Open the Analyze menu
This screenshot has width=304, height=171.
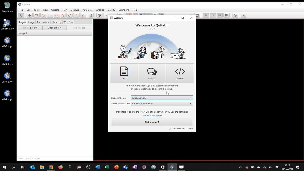point(100,10)
